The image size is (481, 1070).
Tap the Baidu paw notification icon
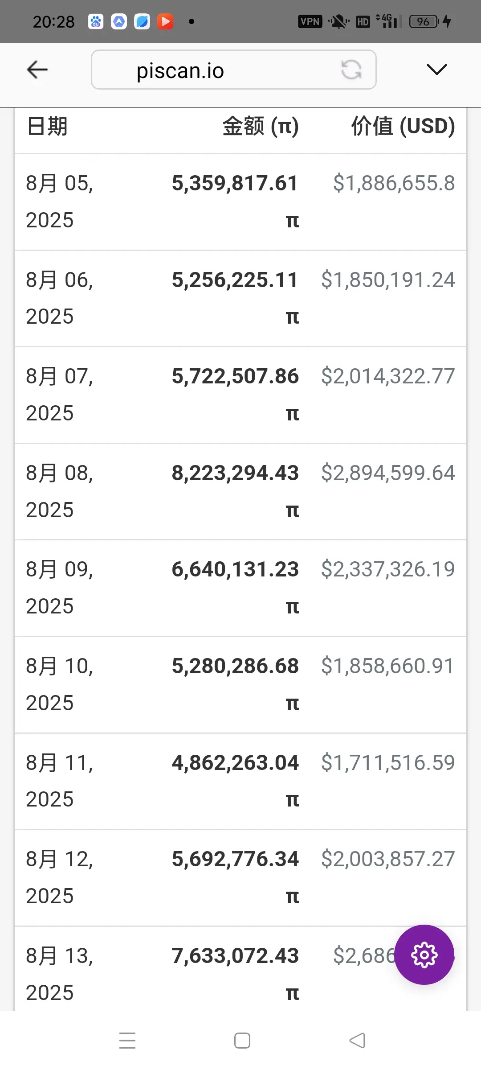coord(96,21)
